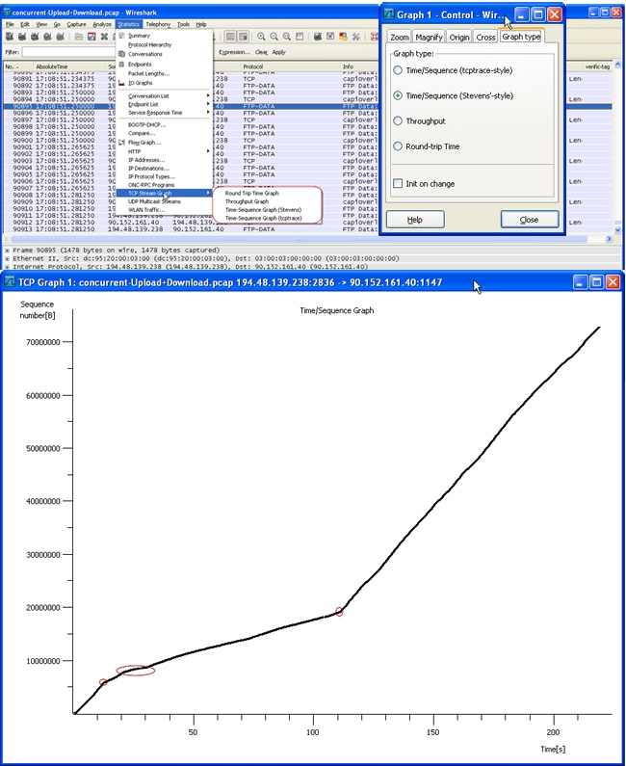The height and width of the screenshot is (766, 626).
Task: Select Time/Sequence (tcptrace-style) graph type
Action: point(398,70)
